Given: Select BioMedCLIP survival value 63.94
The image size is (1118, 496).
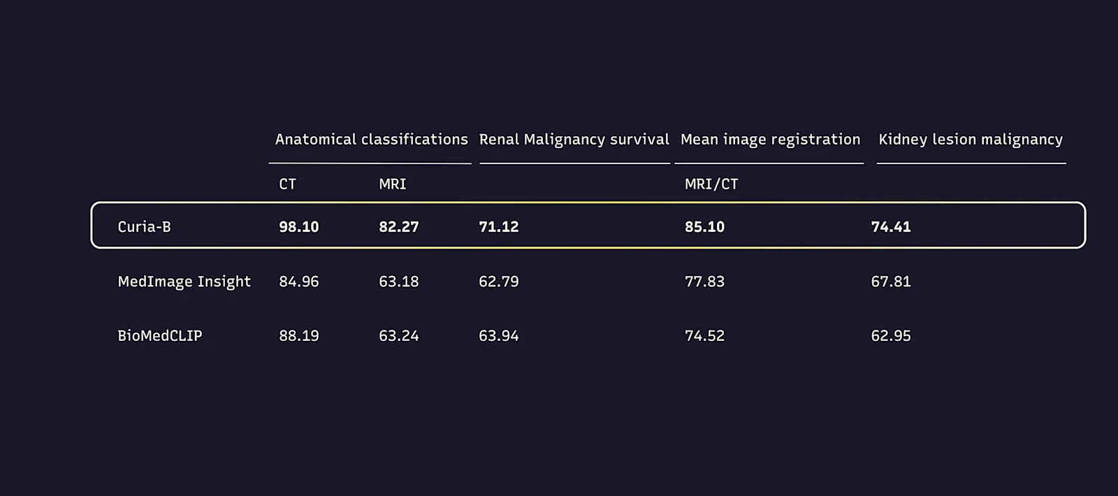Looking at the screenshot, I should coord(499,335).
